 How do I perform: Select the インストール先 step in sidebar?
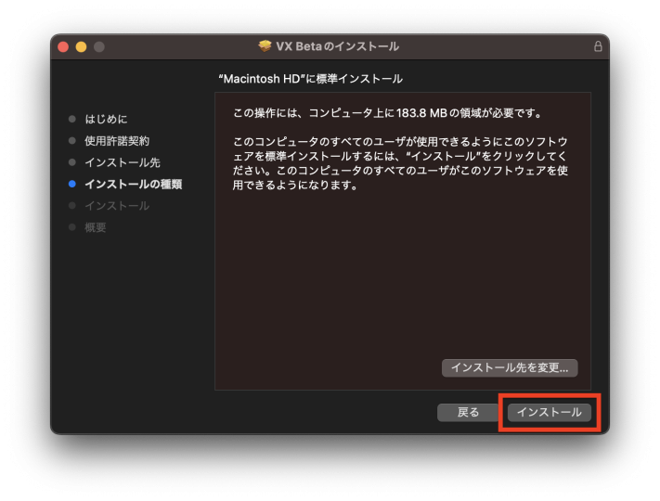(123, 162)
